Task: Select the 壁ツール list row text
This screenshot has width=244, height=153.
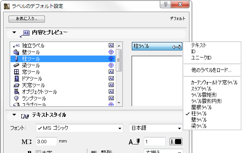Action: pyautogui.click(x=31, y=52)
